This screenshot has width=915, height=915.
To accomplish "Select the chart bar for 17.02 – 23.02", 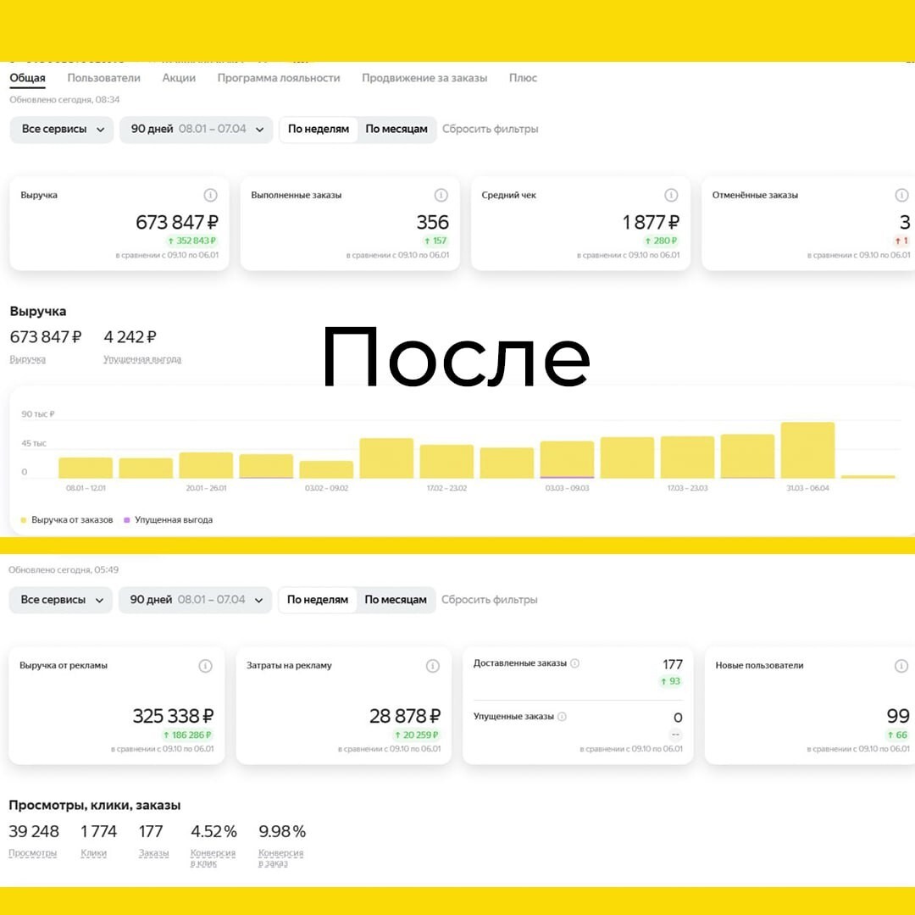I will coord(447,462).
